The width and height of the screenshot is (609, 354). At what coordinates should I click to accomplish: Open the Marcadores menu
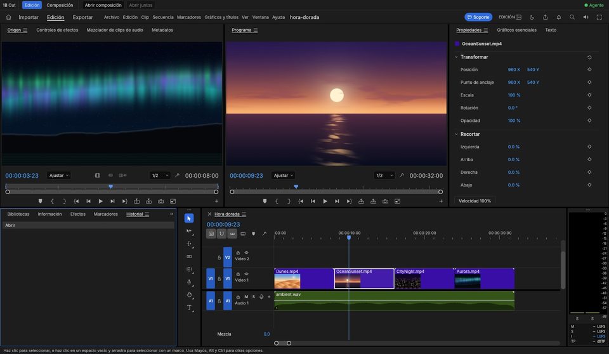pos(189,17)
